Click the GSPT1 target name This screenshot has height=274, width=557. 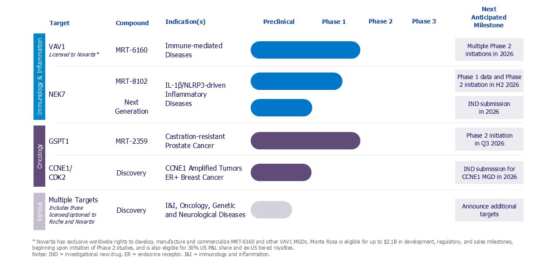[59, 141]
